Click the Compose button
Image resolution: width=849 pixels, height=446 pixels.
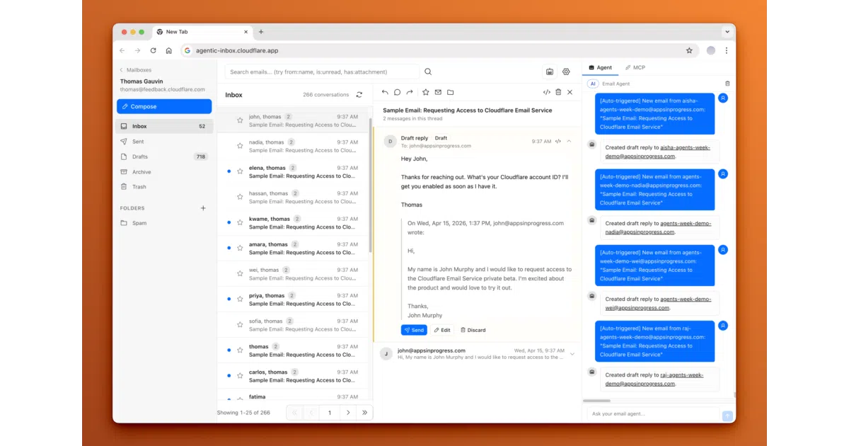coord(164,106)
